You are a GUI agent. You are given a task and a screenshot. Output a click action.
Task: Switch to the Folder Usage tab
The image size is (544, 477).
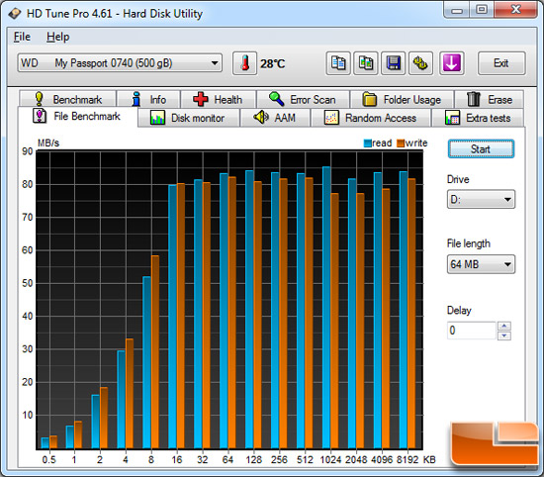coord(403,99)
